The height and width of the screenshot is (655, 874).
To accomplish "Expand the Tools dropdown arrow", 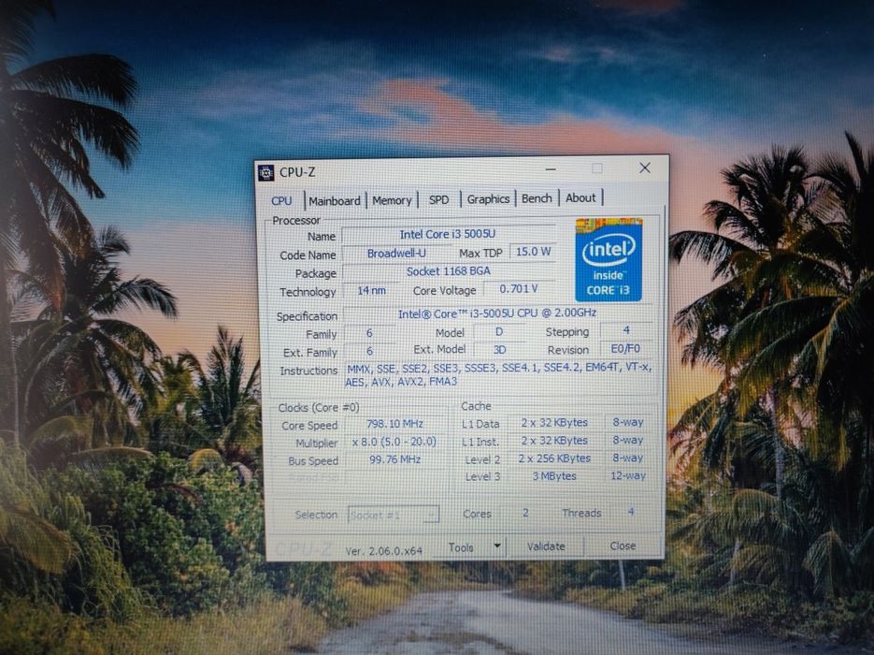I will point(497,546).
